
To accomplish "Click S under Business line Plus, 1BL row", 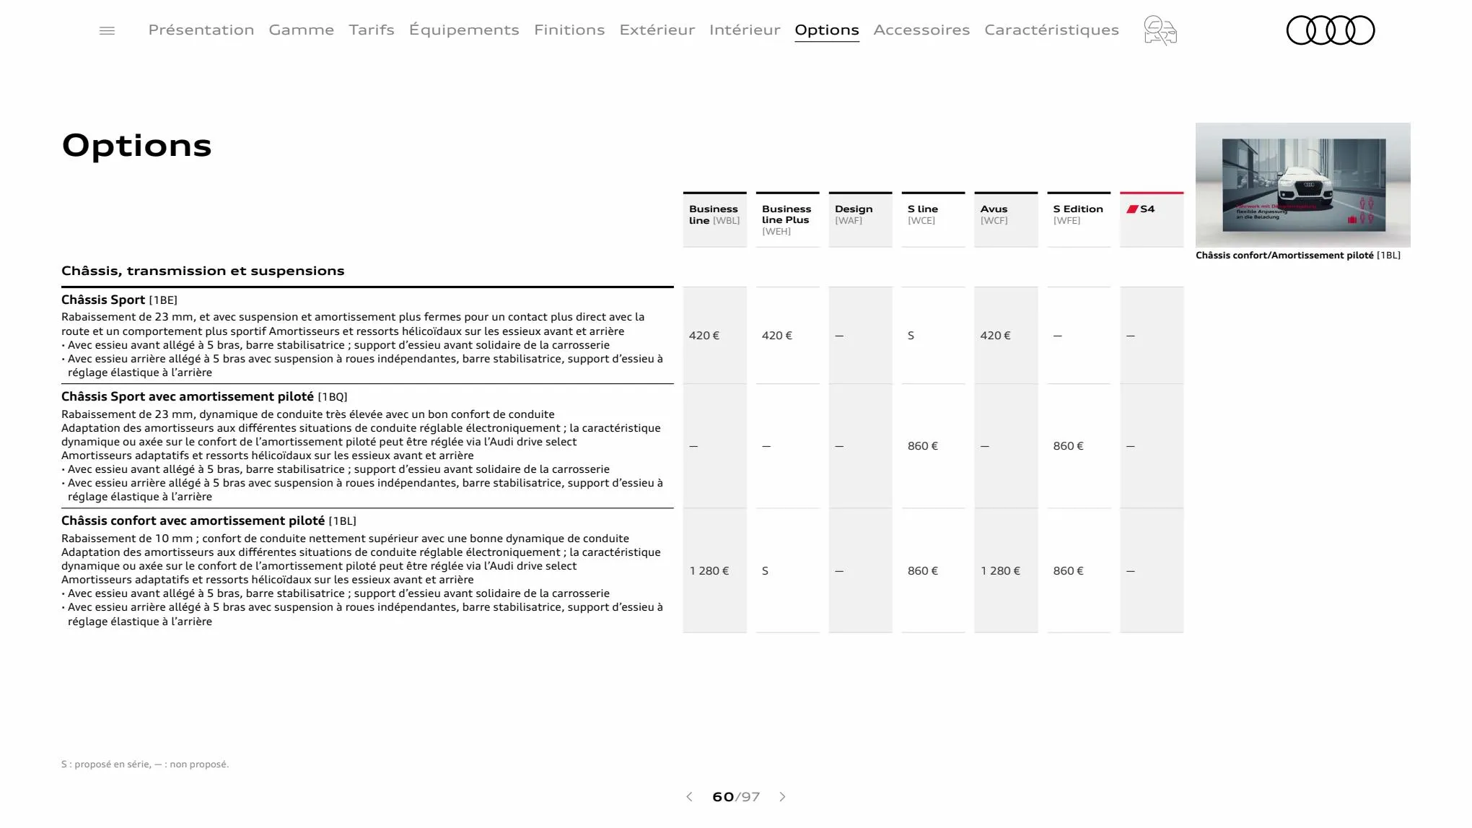I will [765, 571].
